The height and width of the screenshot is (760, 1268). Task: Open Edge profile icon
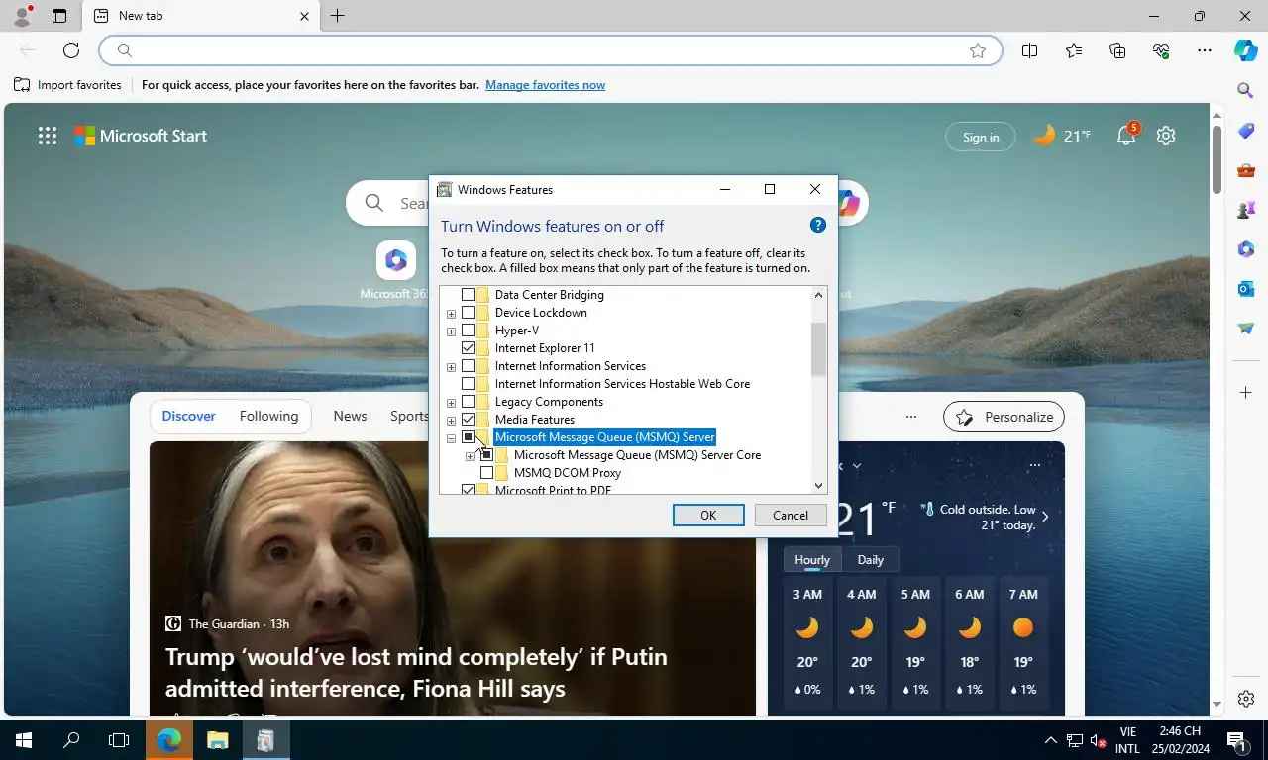tap(21, 16)
